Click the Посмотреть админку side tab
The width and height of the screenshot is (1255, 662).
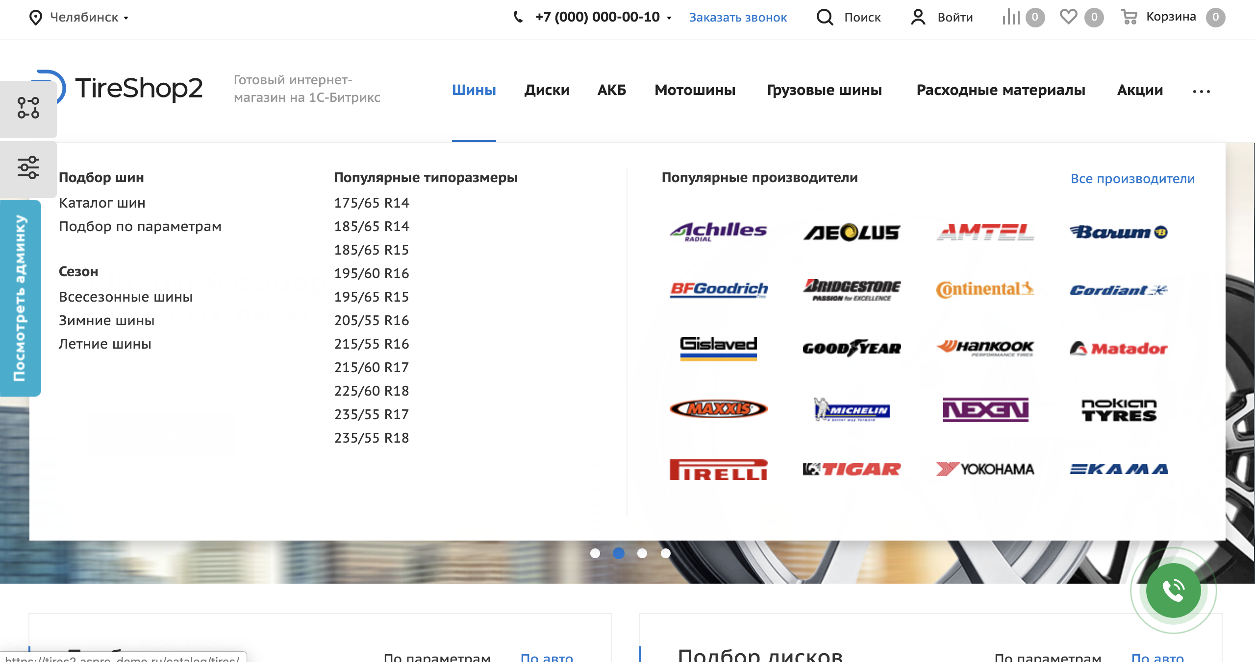click(20, 298)
